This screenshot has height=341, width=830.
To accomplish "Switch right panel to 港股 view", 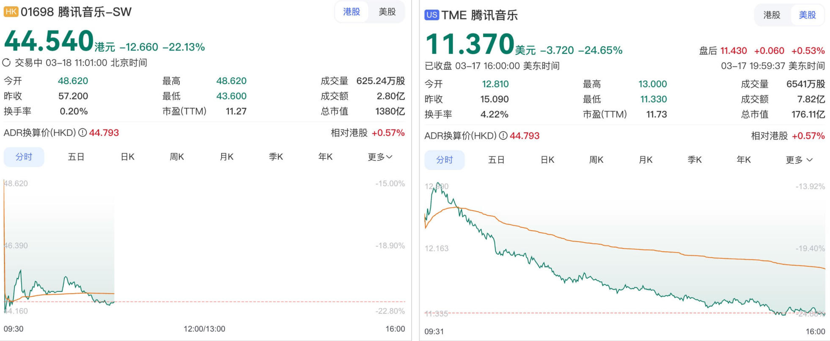I will tap(772, 14).
